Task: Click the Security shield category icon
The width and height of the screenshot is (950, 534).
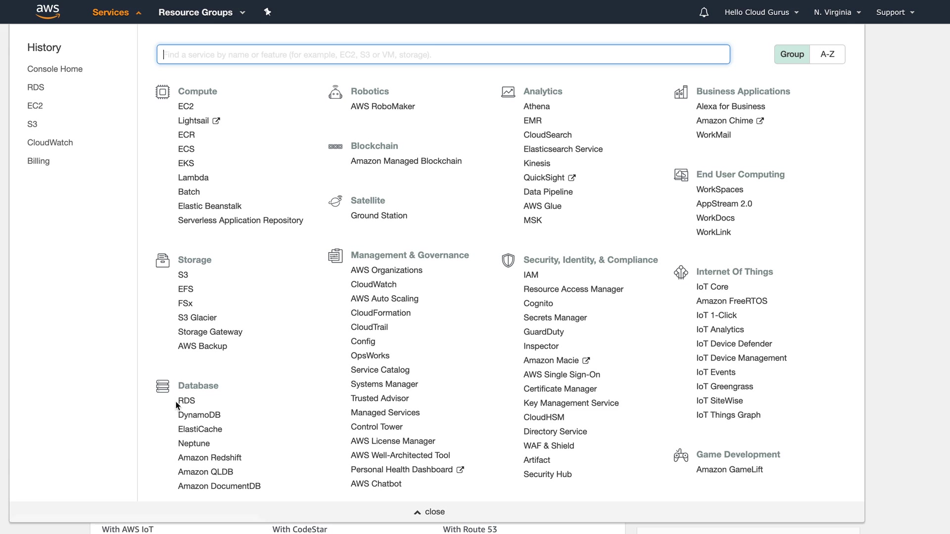Action: pyautogui.click(x=508, y=261)
